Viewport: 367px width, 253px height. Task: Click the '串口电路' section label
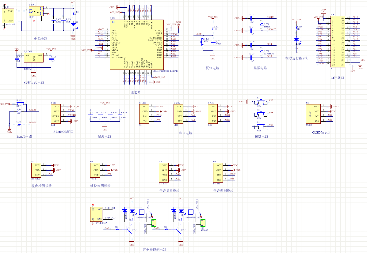185,133
